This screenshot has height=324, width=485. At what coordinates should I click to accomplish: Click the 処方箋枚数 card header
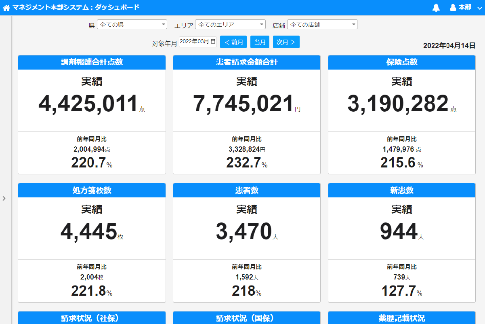tap(92, 190)
